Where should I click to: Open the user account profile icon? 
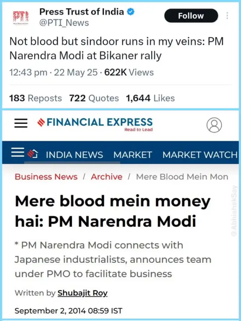point(214,125)
